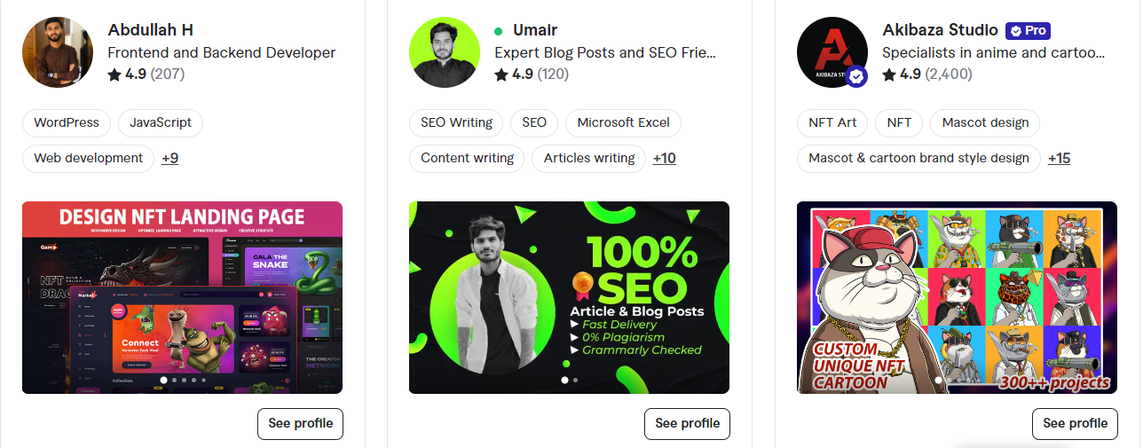The width and height of the screenshot is (1143, 448).
Task: Go to second slide of SEO carousel
Action: click(x=576, y=380)
